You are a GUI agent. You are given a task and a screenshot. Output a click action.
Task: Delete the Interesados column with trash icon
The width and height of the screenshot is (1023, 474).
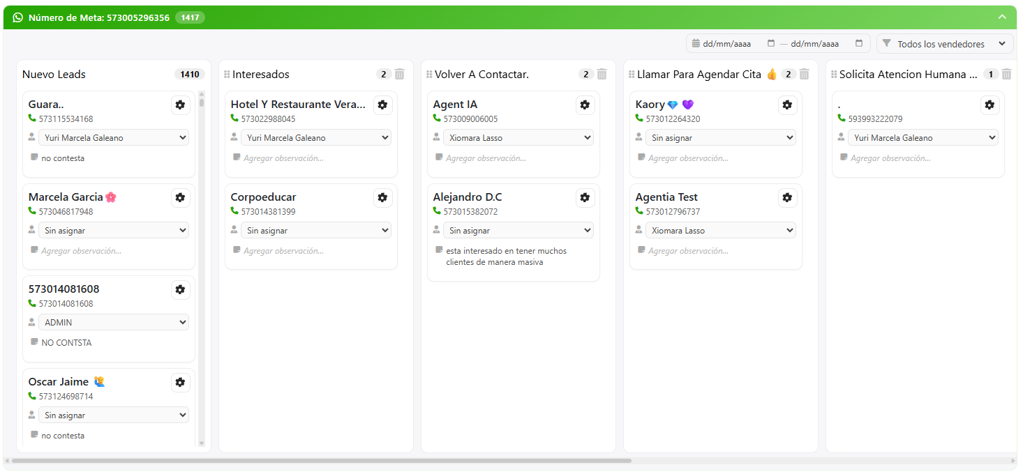pyautogui.click(x=400, y=74)
